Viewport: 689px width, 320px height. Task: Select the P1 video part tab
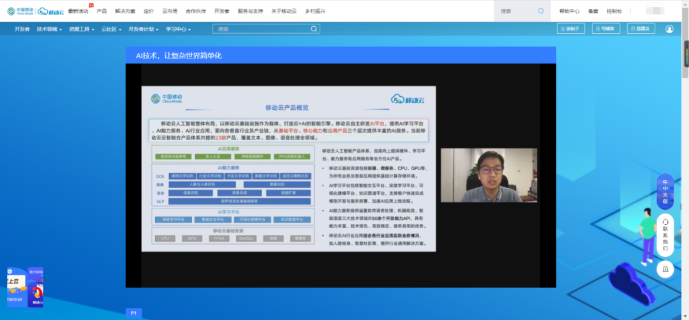[x=133, y=313]
